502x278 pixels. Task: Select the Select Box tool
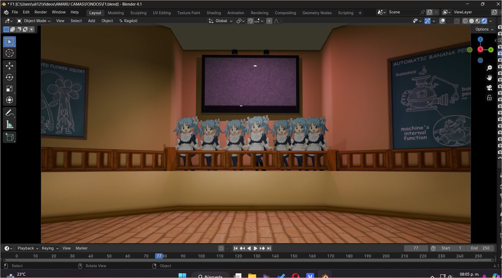pos(9,42)
